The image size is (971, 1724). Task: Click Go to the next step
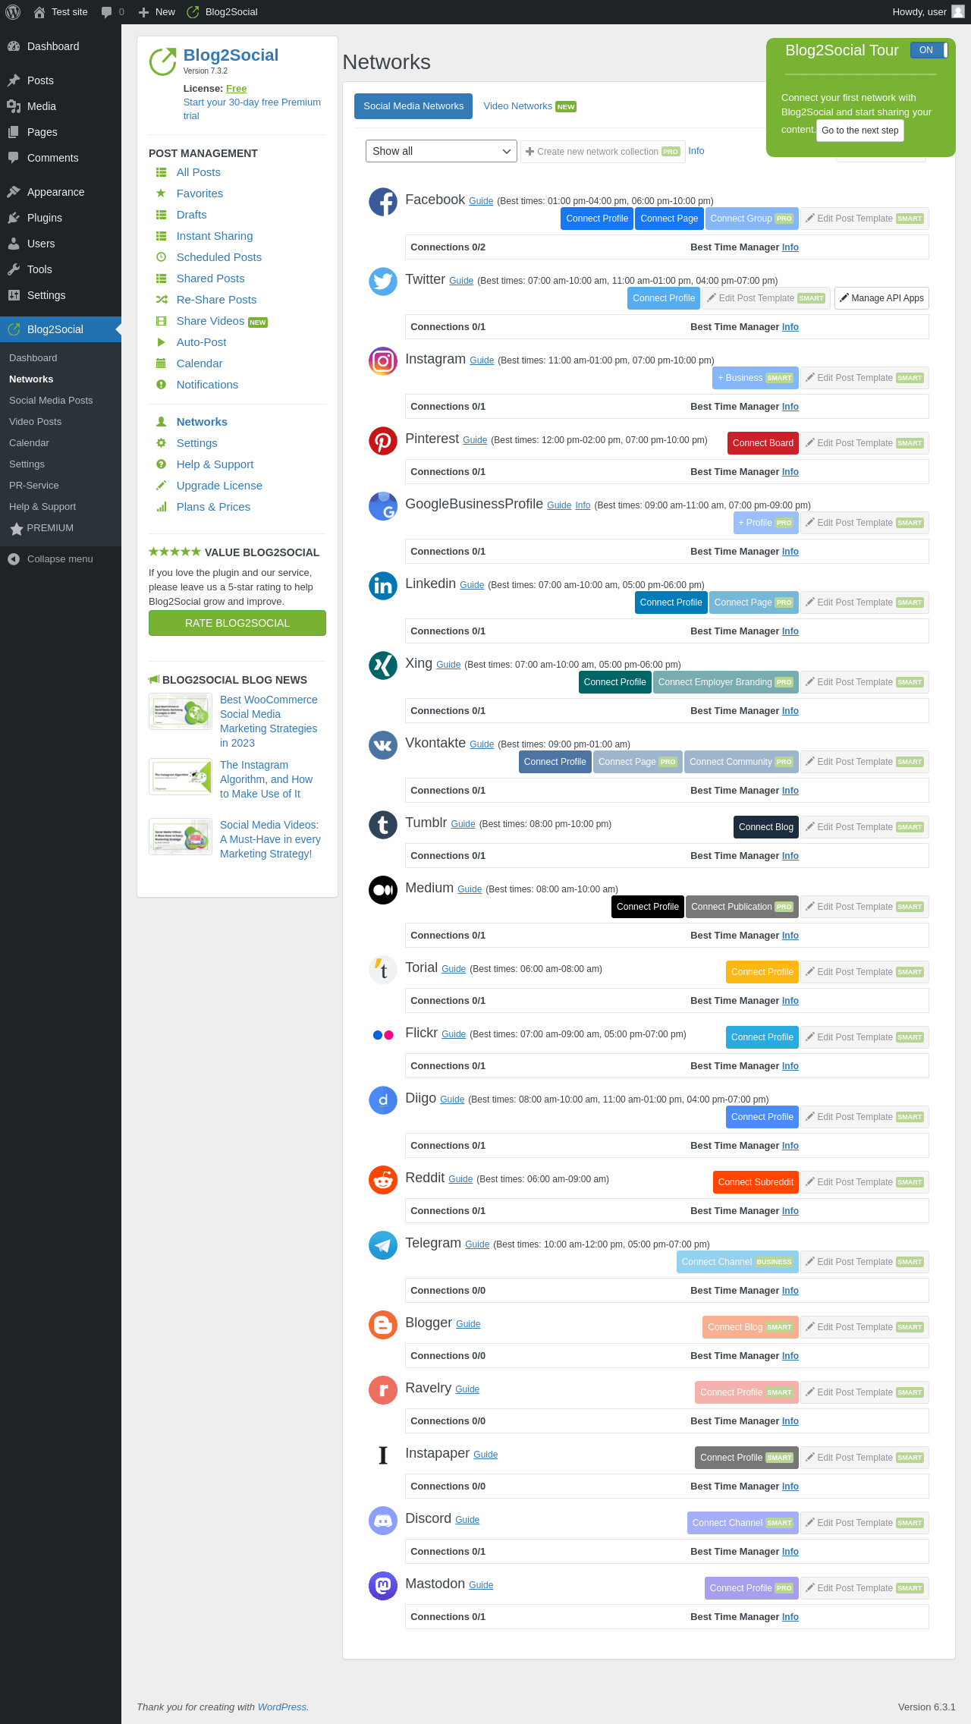[x=860, y=131]
